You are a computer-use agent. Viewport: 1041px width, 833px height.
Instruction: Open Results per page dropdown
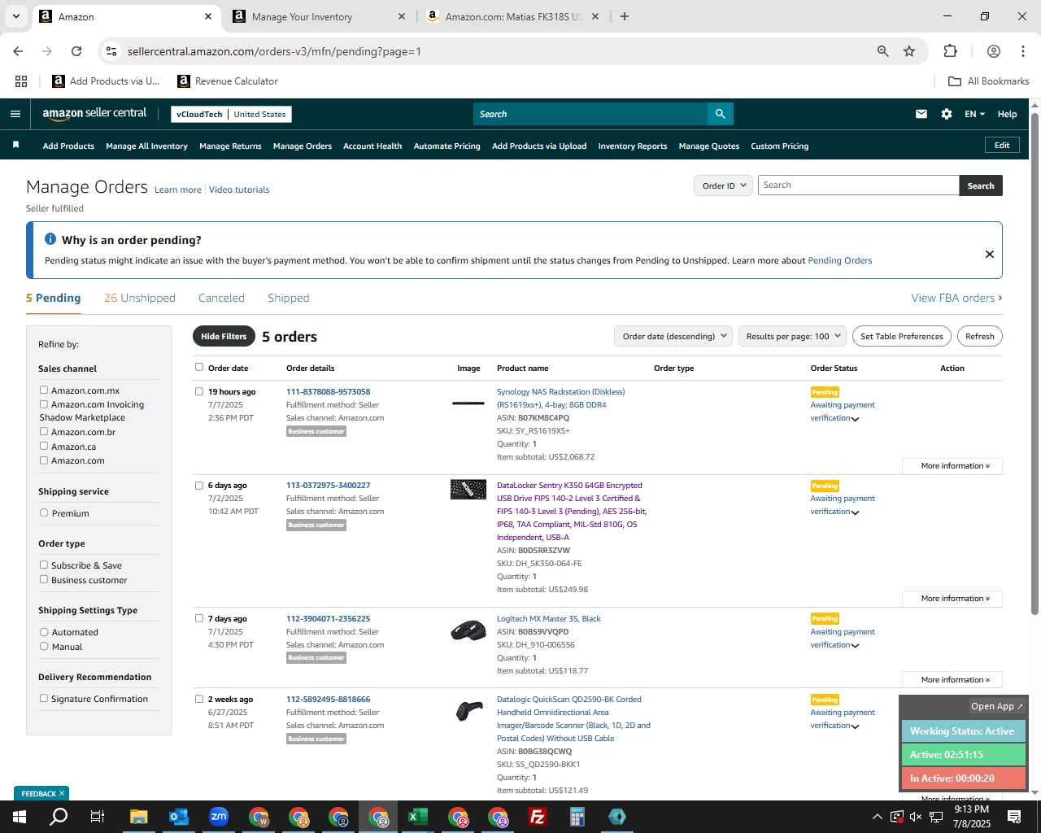792,336
